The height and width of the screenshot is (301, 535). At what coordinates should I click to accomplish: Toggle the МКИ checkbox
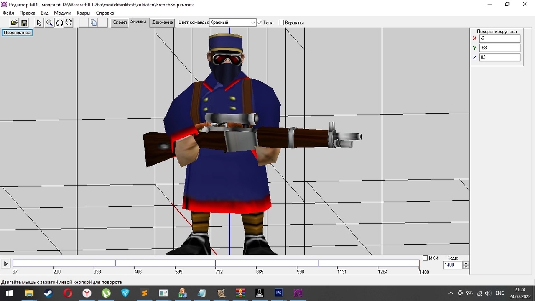[x=425, y=258]
